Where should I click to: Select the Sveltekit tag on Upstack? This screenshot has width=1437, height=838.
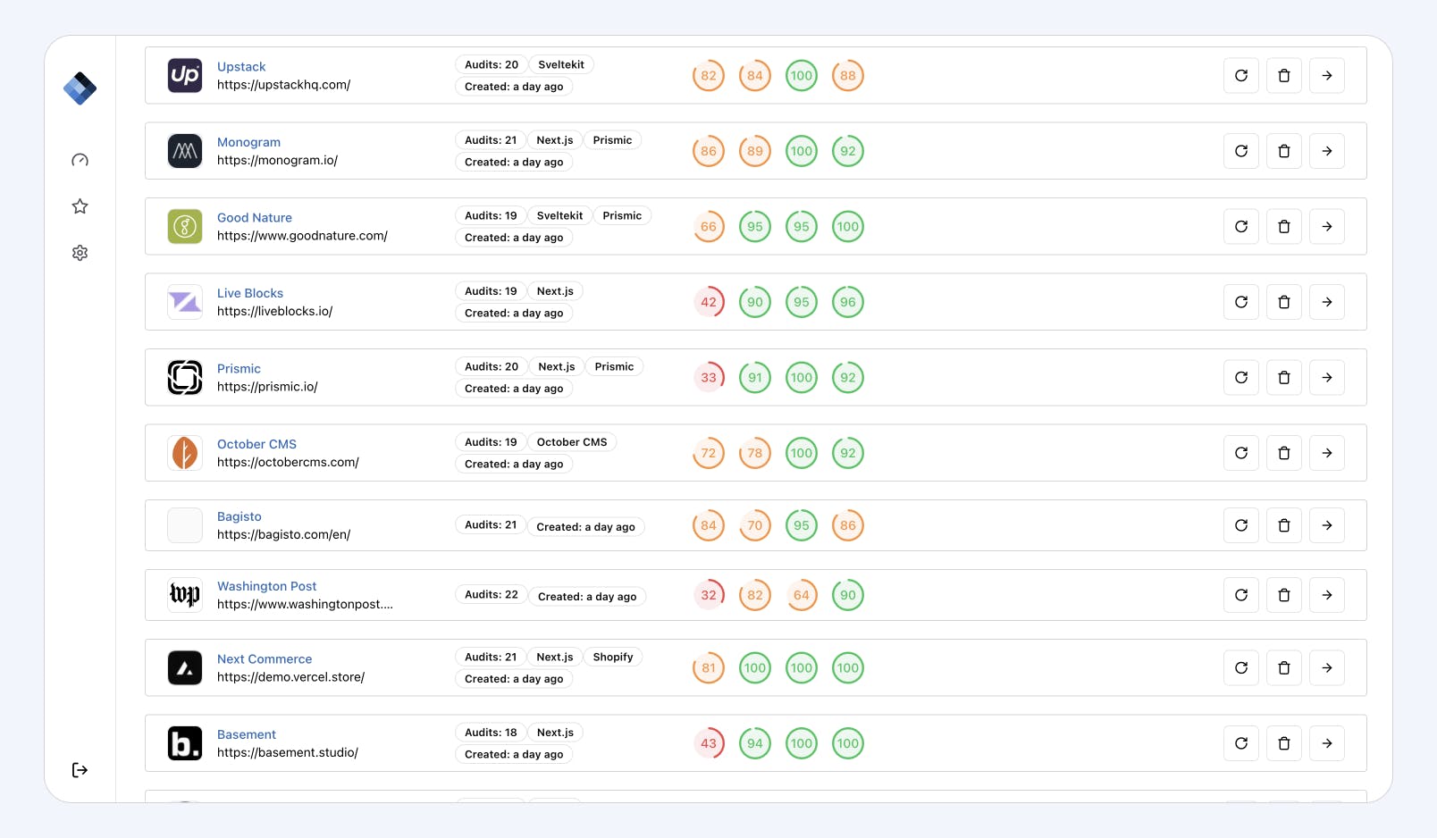tap(561, 64)
